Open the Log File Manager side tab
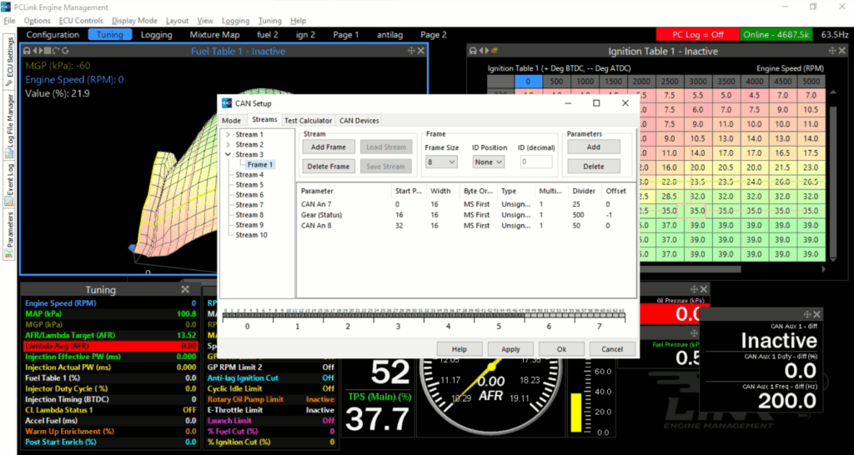This screenshot has width=854, height=455. pyautogui.click(x=9, y=127)
